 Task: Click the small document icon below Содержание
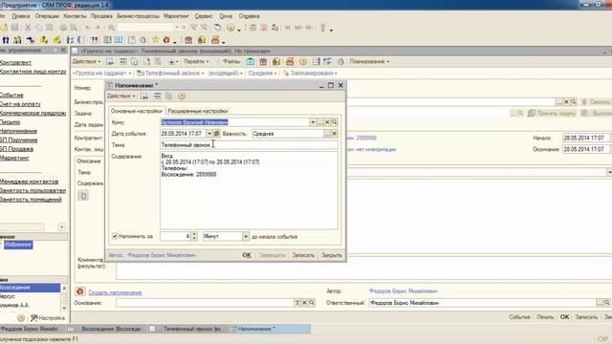[83, 195]
